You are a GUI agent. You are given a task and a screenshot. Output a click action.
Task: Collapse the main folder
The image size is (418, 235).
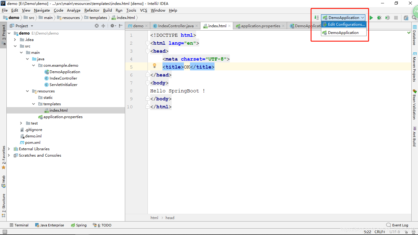(x=21, y=52)
